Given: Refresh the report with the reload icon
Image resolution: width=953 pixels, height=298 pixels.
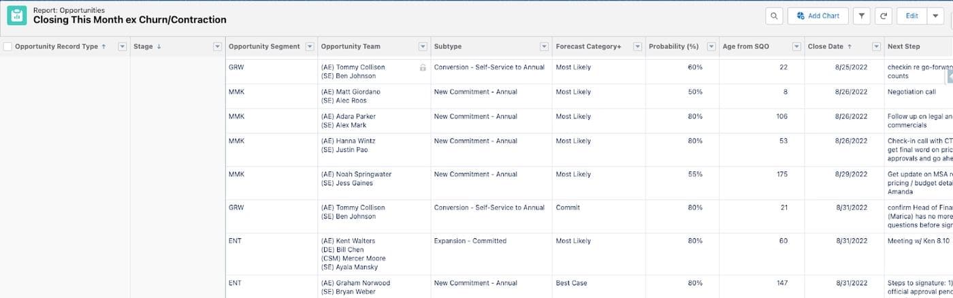Looking at the screenshot, I should coord(883,16).
